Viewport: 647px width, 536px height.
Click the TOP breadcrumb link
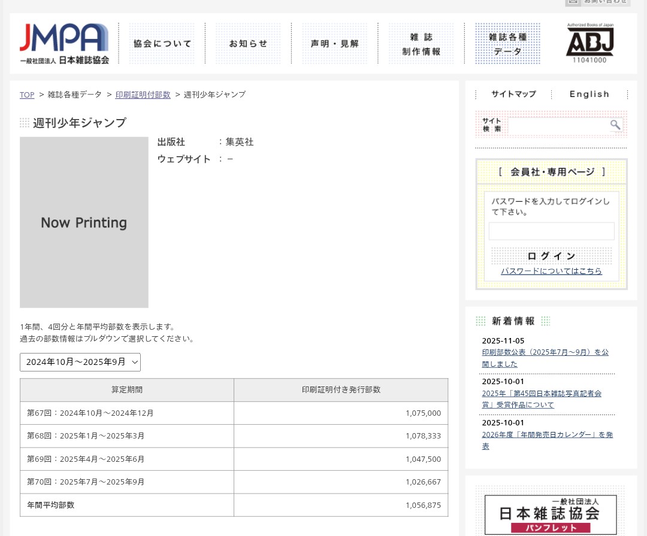27,95
